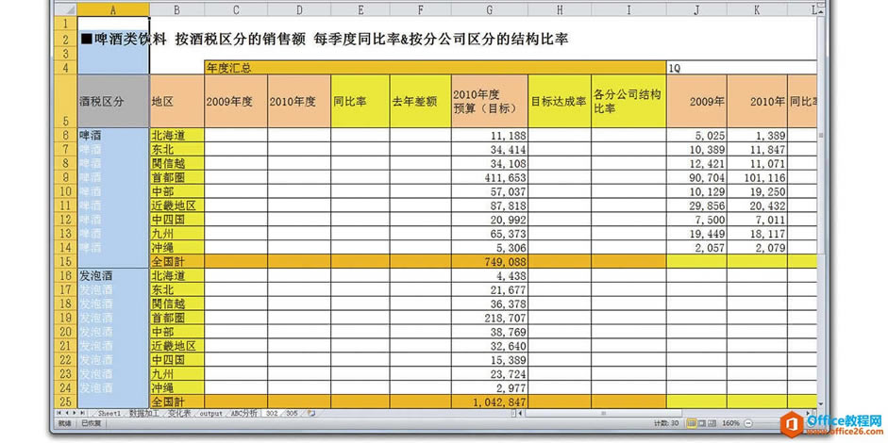The image size is (888, 443).
Task: Click the title text in row 2
Action: 325,39
